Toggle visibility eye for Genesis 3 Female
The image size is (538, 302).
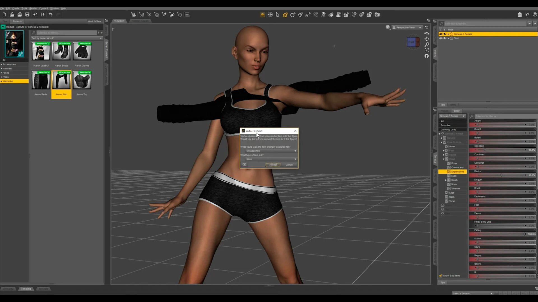(x=441, y=34)
